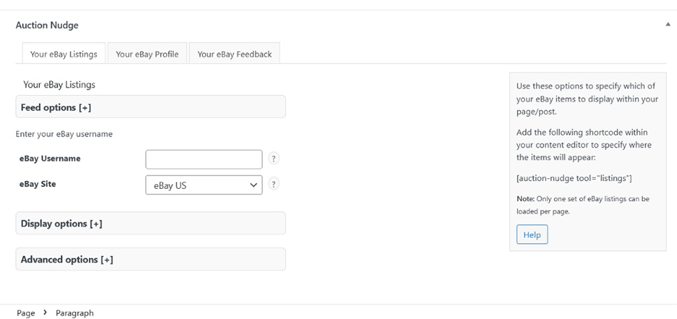Image resolution: width=677 pixels, height=319 pixels.
Task: Focus the eBay Username text field
Action: (x=203, y=159)
